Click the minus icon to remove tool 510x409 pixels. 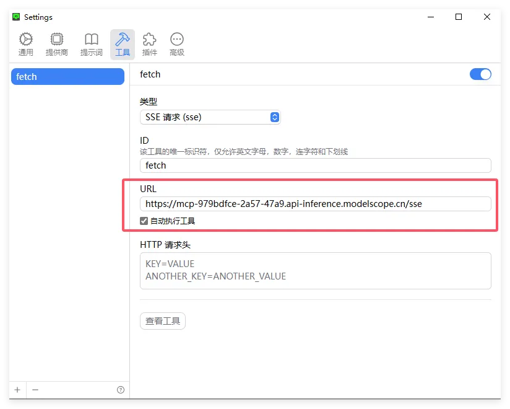(x=35, y=390)
